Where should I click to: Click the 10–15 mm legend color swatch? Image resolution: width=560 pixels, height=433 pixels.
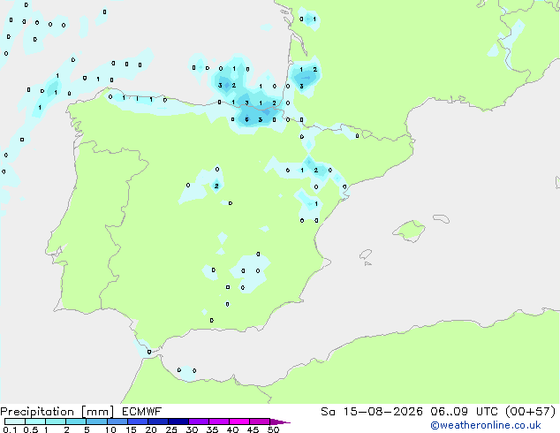click(117, 422)
